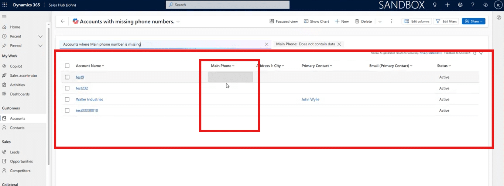Click the Edit filters button
This screenshot has height=186, width=504.
pos(446,21)
